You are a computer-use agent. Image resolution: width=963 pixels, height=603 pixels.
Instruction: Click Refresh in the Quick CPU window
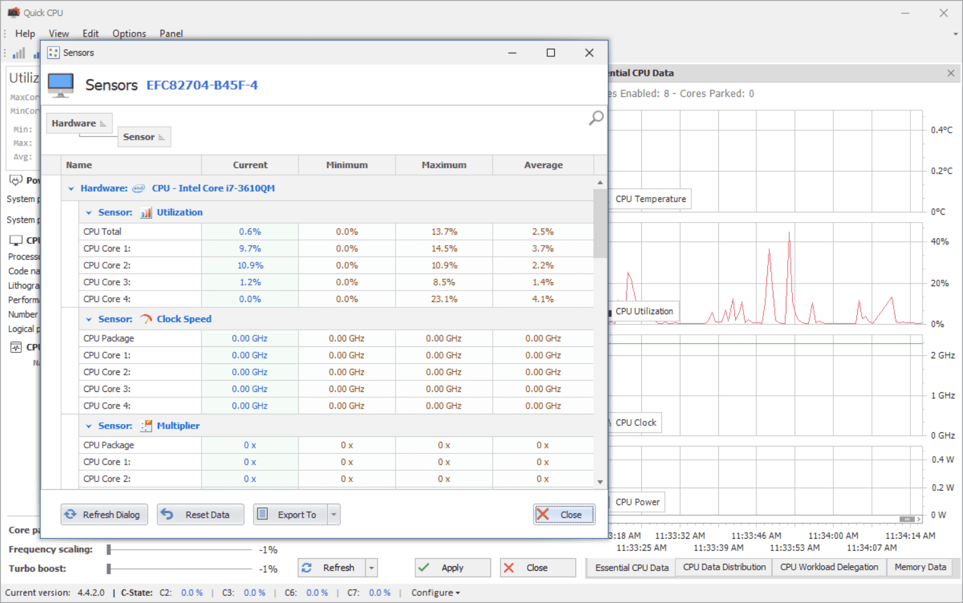tap(332, 568)
